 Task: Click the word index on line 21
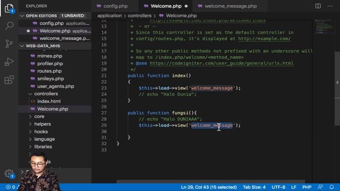179,75
